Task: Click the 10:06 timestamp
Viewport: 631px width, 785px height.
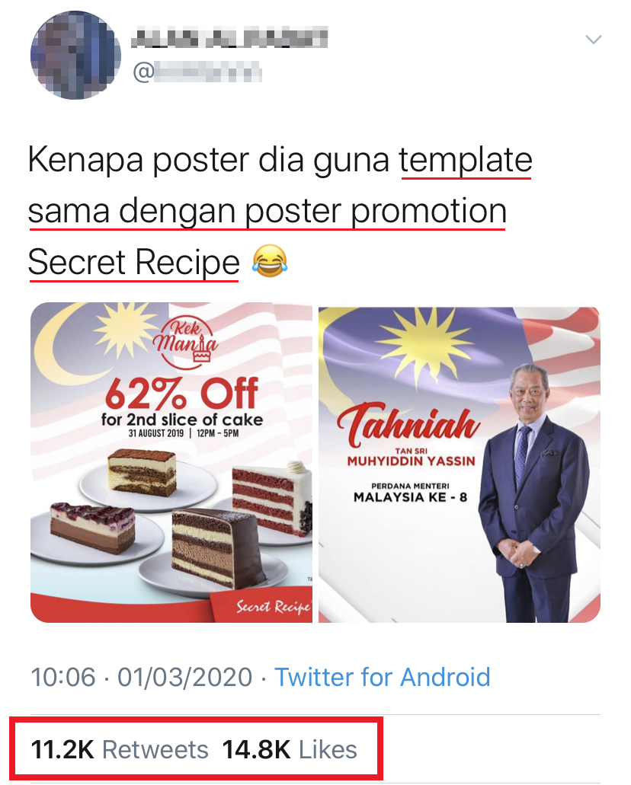Action: pos(63,678)
